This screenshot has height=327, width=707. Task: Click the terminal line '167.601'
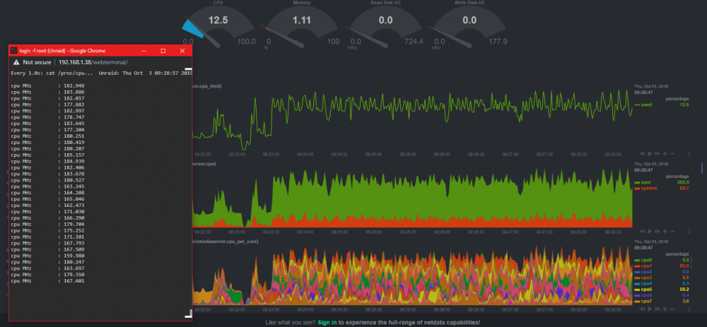48,280
